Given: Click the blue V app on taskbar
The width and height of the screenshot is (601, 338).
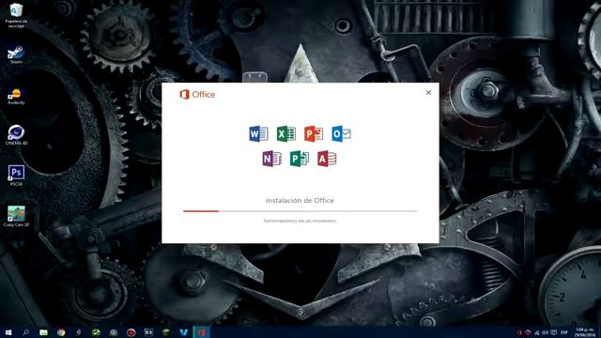Looking at the screenshot, I should point(184,332).
